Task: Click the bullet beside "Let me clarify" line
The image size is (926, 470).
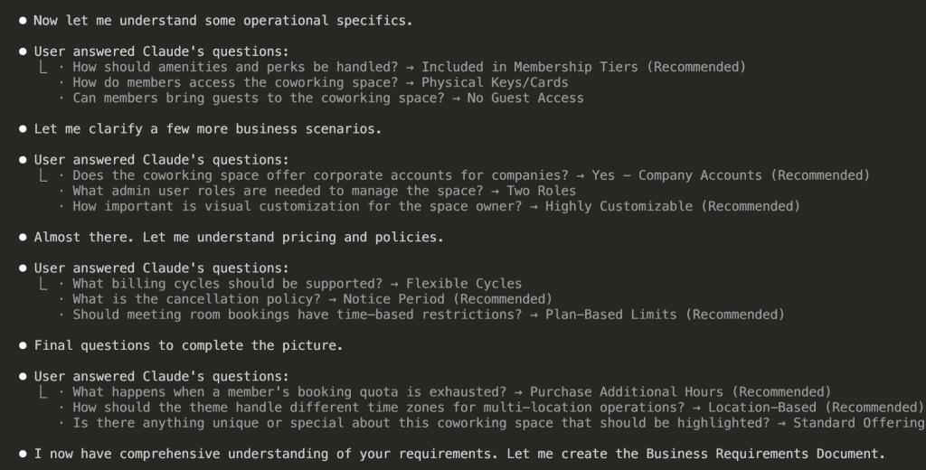Action: pos(23,128)
